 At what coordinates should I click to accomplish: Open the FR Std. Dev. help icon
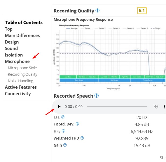[x=77, y=124]
